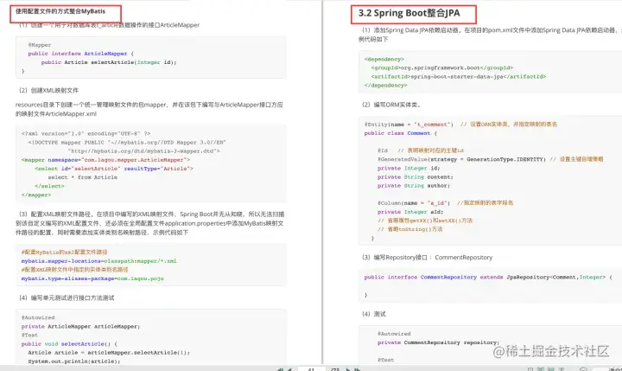Click the comment '// 省略属性getXX()和setXX()方法'
Viewport: 622px width, 371px height.
click(425, 221)
